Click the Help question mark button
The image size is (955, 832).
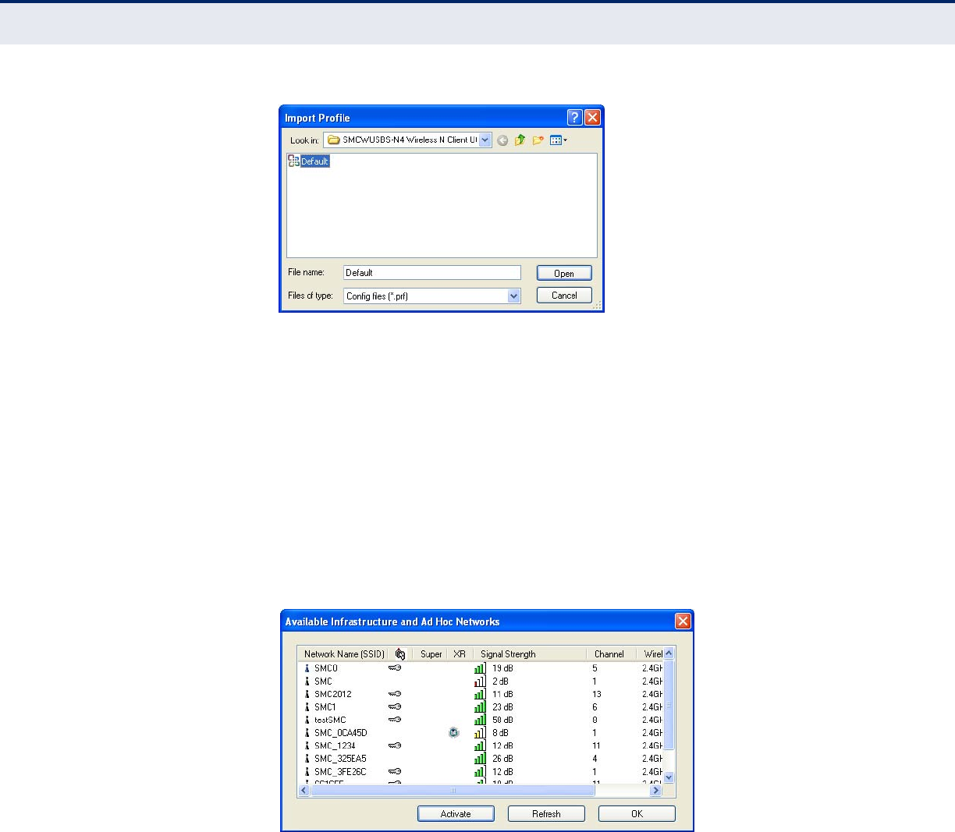click(x=575, y=118)
